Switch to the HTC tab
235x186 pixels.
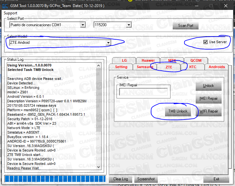click(193, 67)
